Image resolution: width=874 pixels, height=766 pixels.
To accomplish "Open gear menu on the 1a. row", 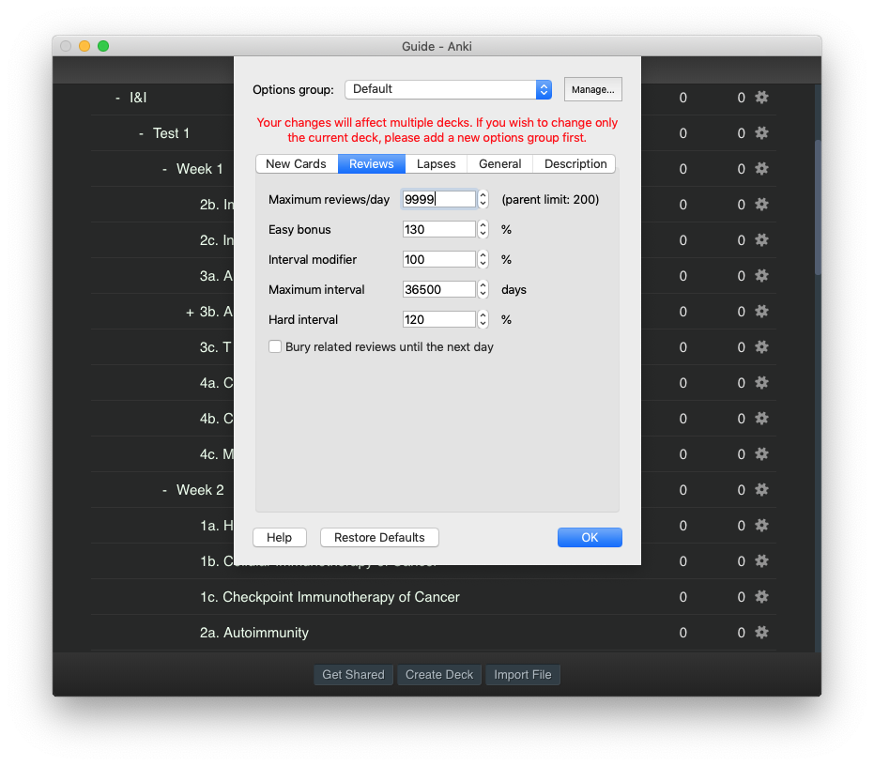I will (761, 526).
